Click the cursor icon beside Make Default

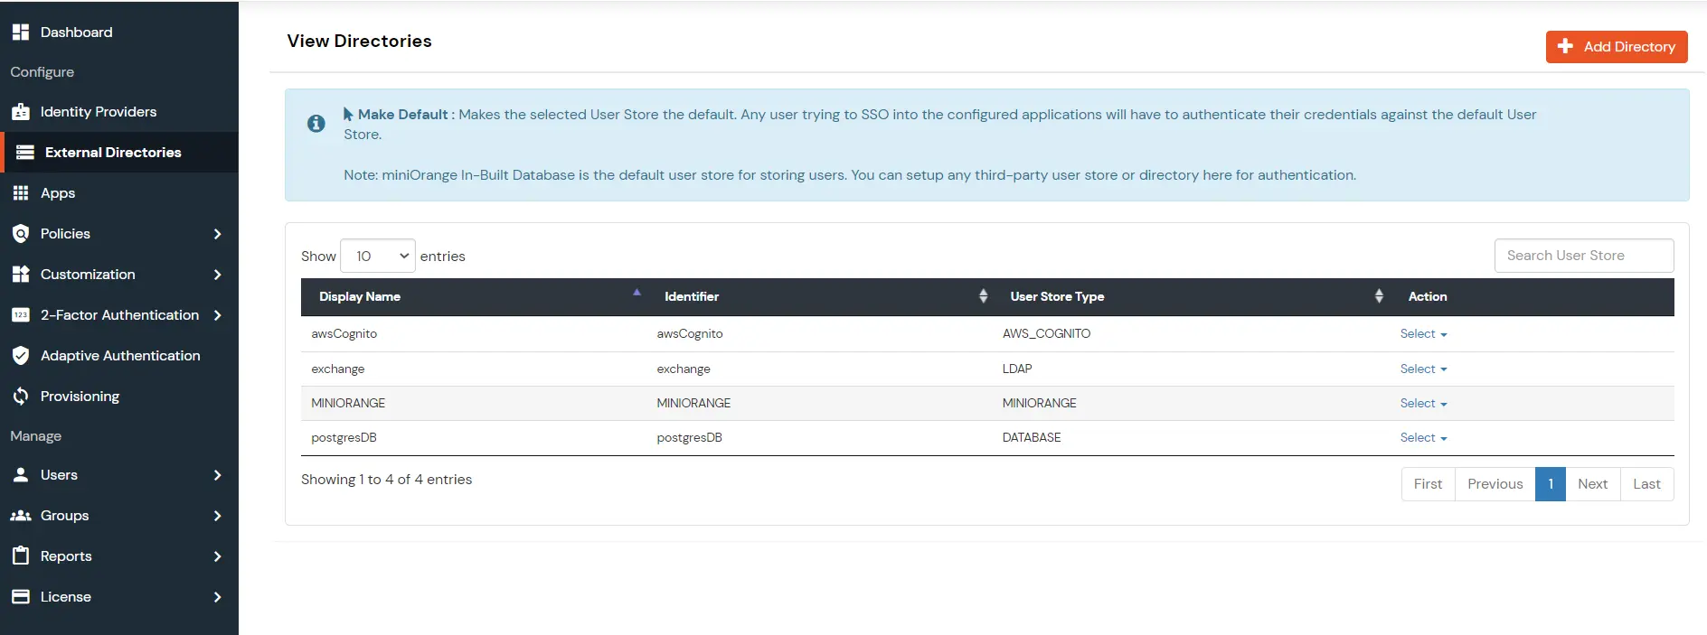tap(348, 115)
